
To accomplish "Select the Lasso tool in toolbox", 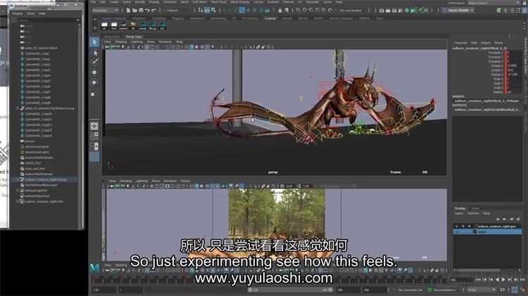I will 94,53.
